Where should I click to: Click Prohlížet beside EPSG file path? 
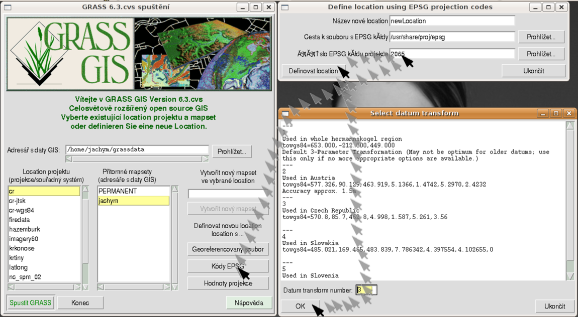click(541, 37)
